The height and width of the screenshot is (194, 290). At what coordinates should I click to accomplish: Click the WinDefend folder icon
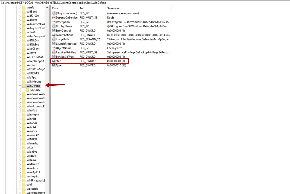point(24,86)
